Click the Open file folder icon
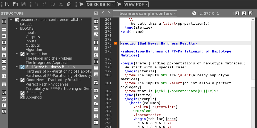This screenshot has height=128, width=257. click(x=15, y=4)
